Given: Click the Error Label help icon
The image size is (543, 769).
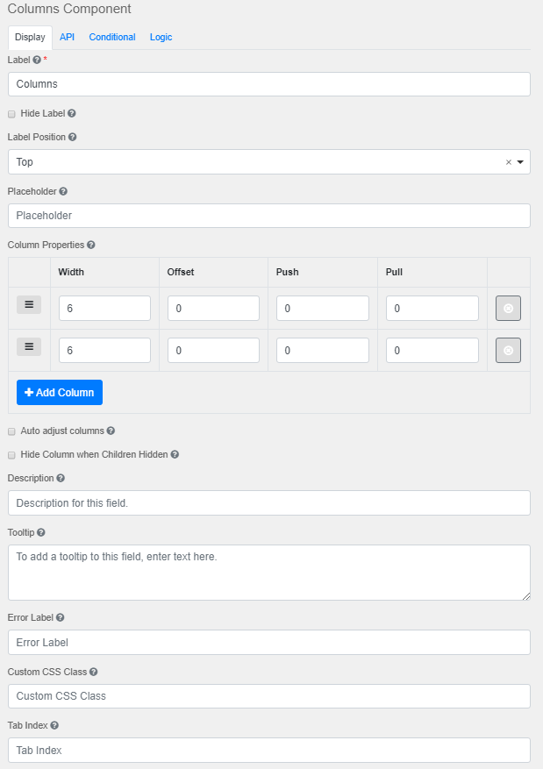Looking at the screenshot, I should (59, 617).
